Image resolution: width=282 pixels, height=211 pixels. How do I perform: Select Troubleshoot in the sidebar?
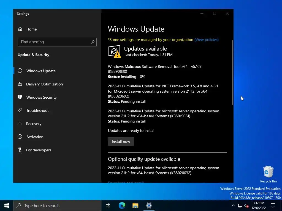(x=57, y=110)
